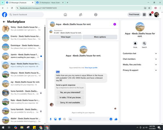Open File Explorer from taskbar
Screen dimensions: 163x130
pyautogui.click(x=22, y=127)
